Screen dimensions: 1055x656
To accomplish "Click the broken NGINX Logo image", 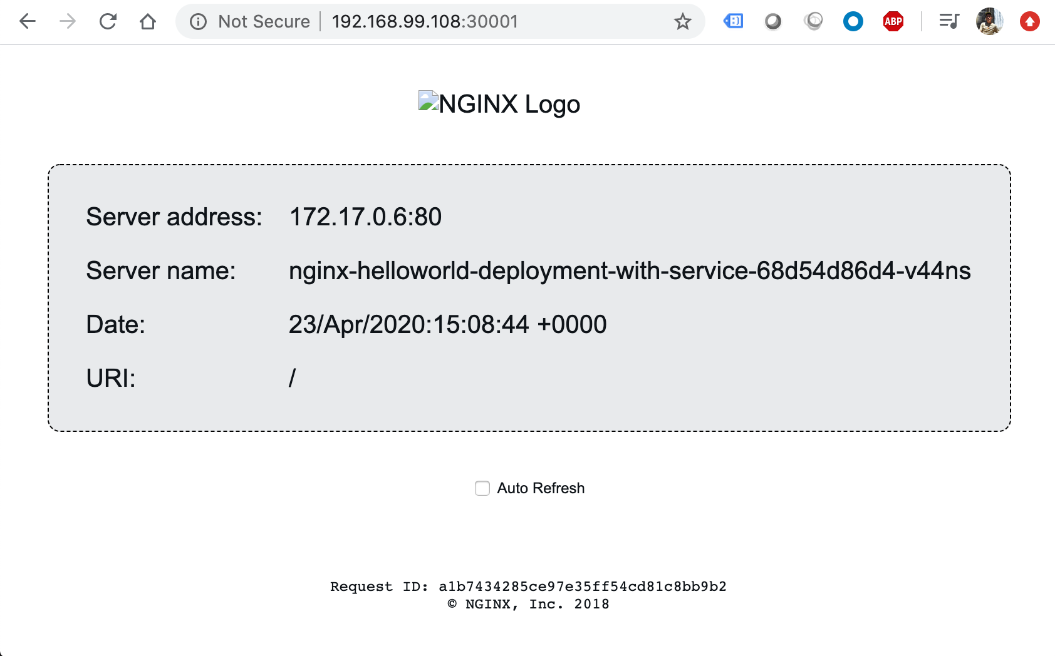I will [x=499, y=103].
